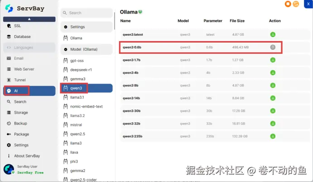The image size is (313, 182).
Task: Click the Name column header
Action: click(125, 21)
